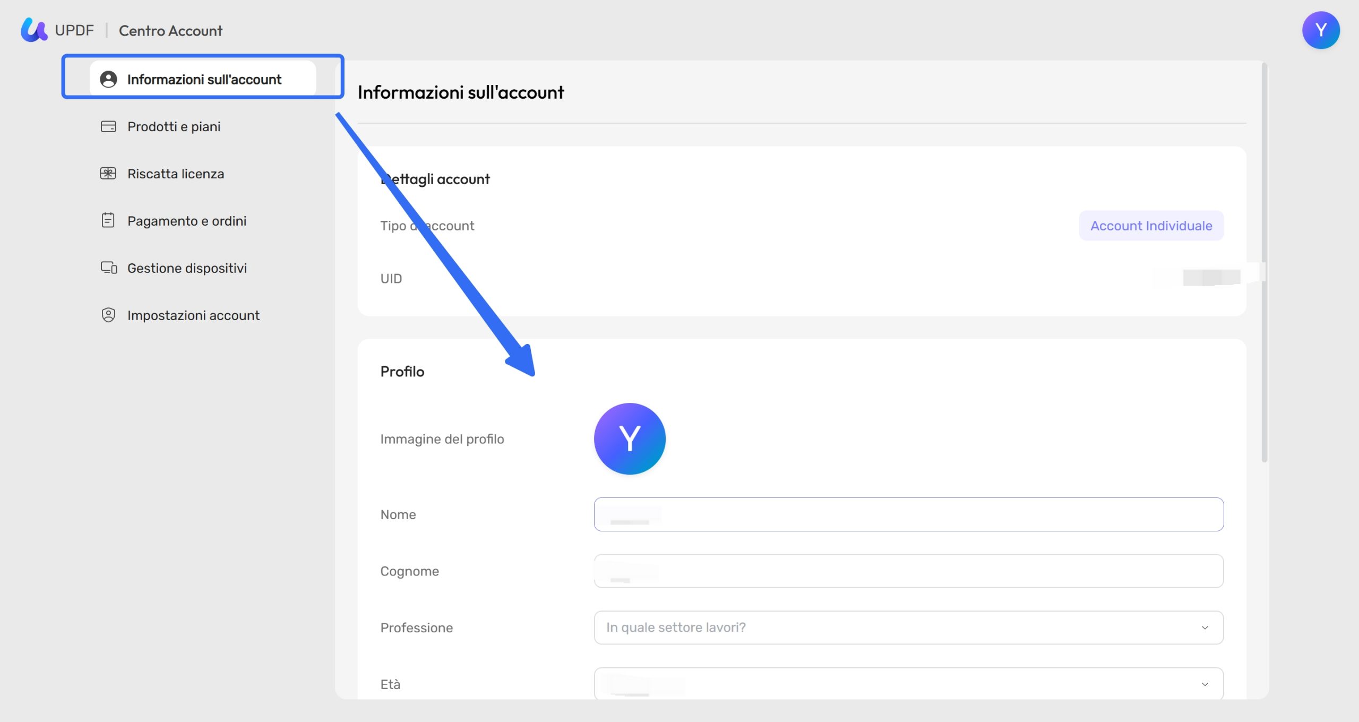
Task: Click the chevron in the Professione field
Action: pos(1205,628)
